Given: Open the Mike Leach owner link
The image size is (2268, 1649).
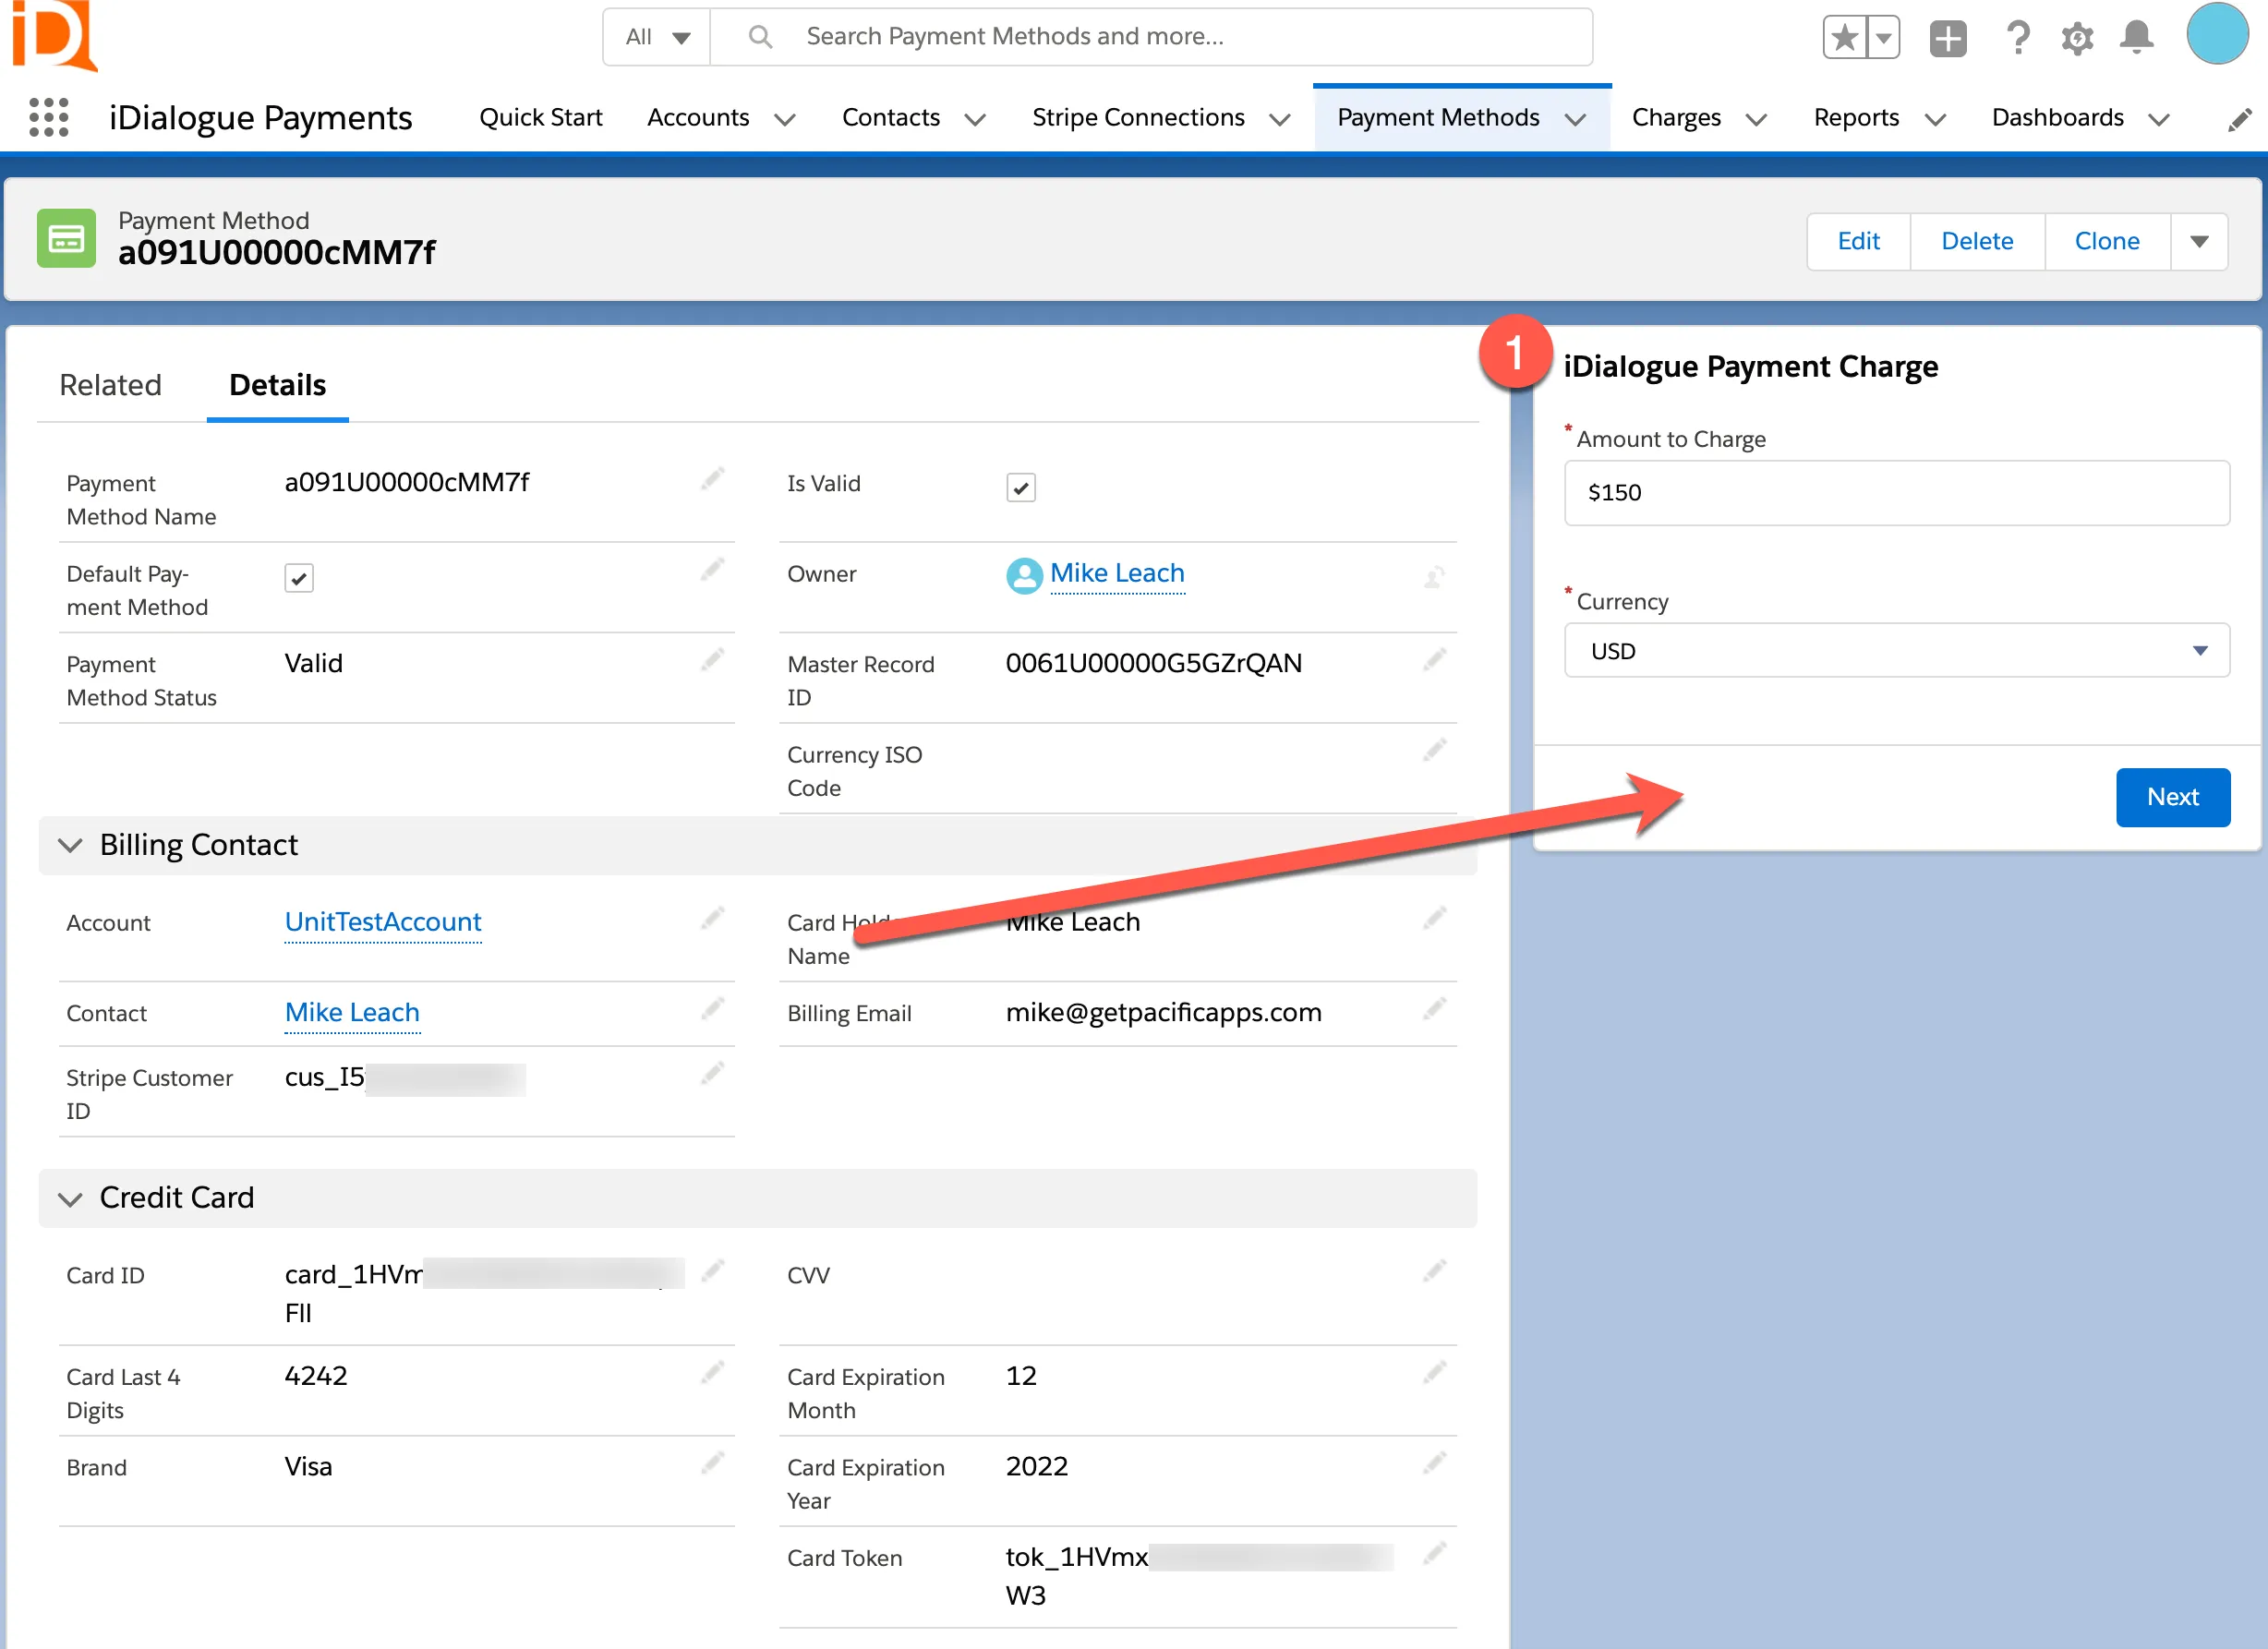Looking at the screenshot, I should (x=1117, y=573).
